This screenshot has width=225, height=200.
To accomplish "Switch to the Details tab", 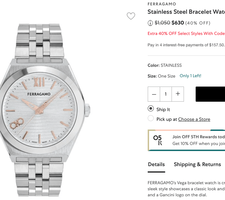I will pos(156,165).
